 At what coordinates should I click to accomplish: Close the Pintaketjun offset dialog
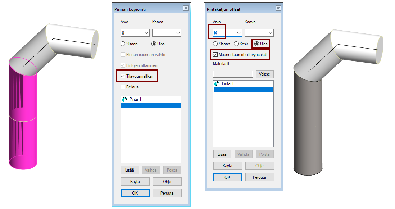[278, 8]
